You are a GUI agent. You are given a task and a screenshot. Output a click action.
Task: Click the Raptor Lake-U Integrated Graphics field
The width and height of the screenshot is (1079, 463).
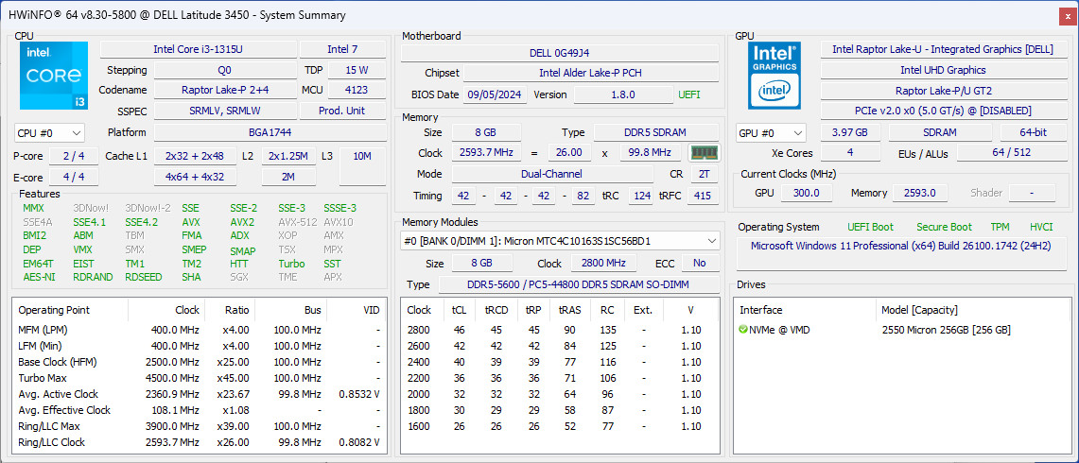point(943,49)
